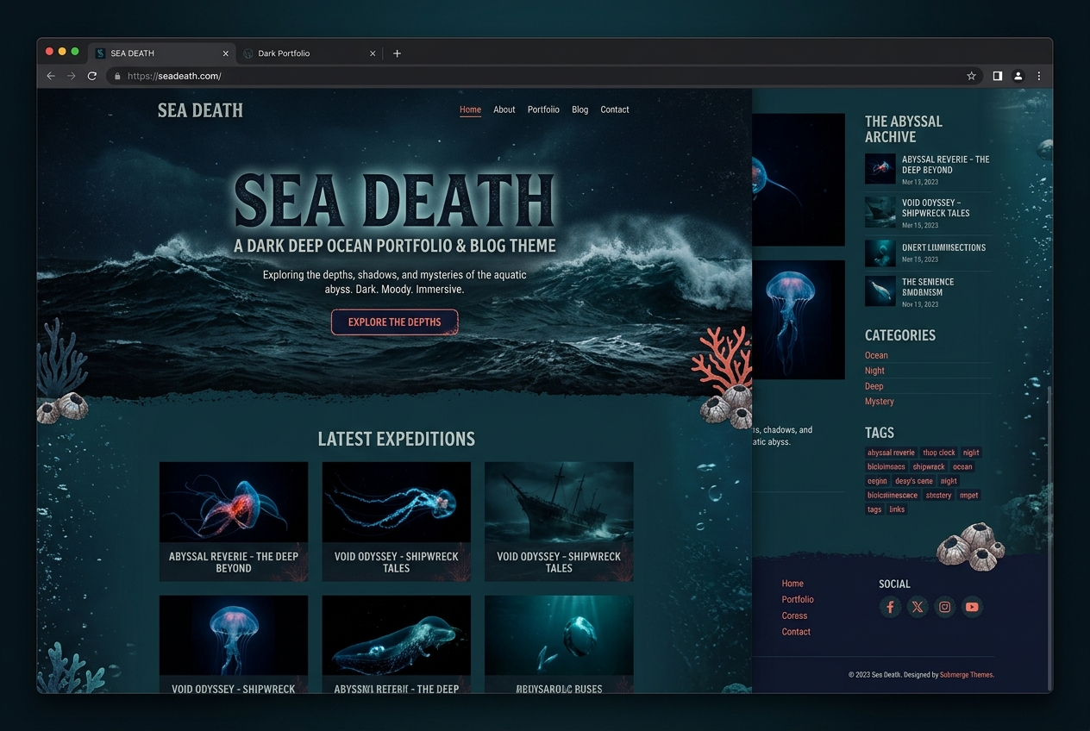Select the 'links' tag chip
Screen dimensions: 1090x731
[897, 509]
